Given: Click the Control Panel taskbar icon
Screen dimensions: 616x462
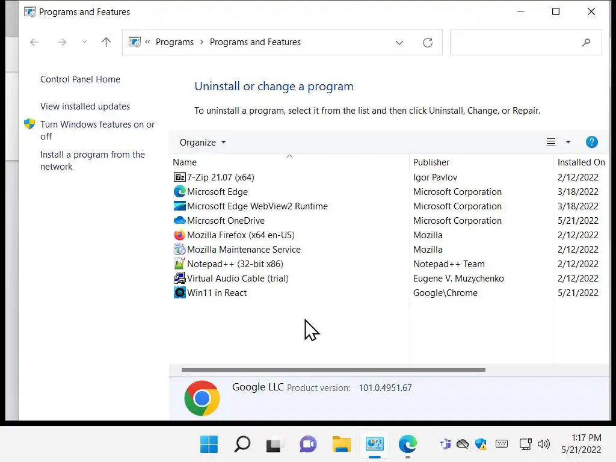Looking at the screenshot, I should click(374, 445).
